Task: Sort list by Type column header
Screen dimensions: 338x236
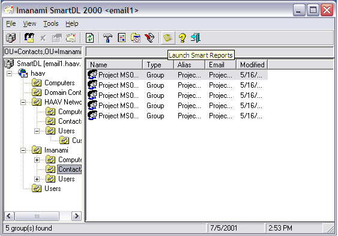Action: point(158,65)
